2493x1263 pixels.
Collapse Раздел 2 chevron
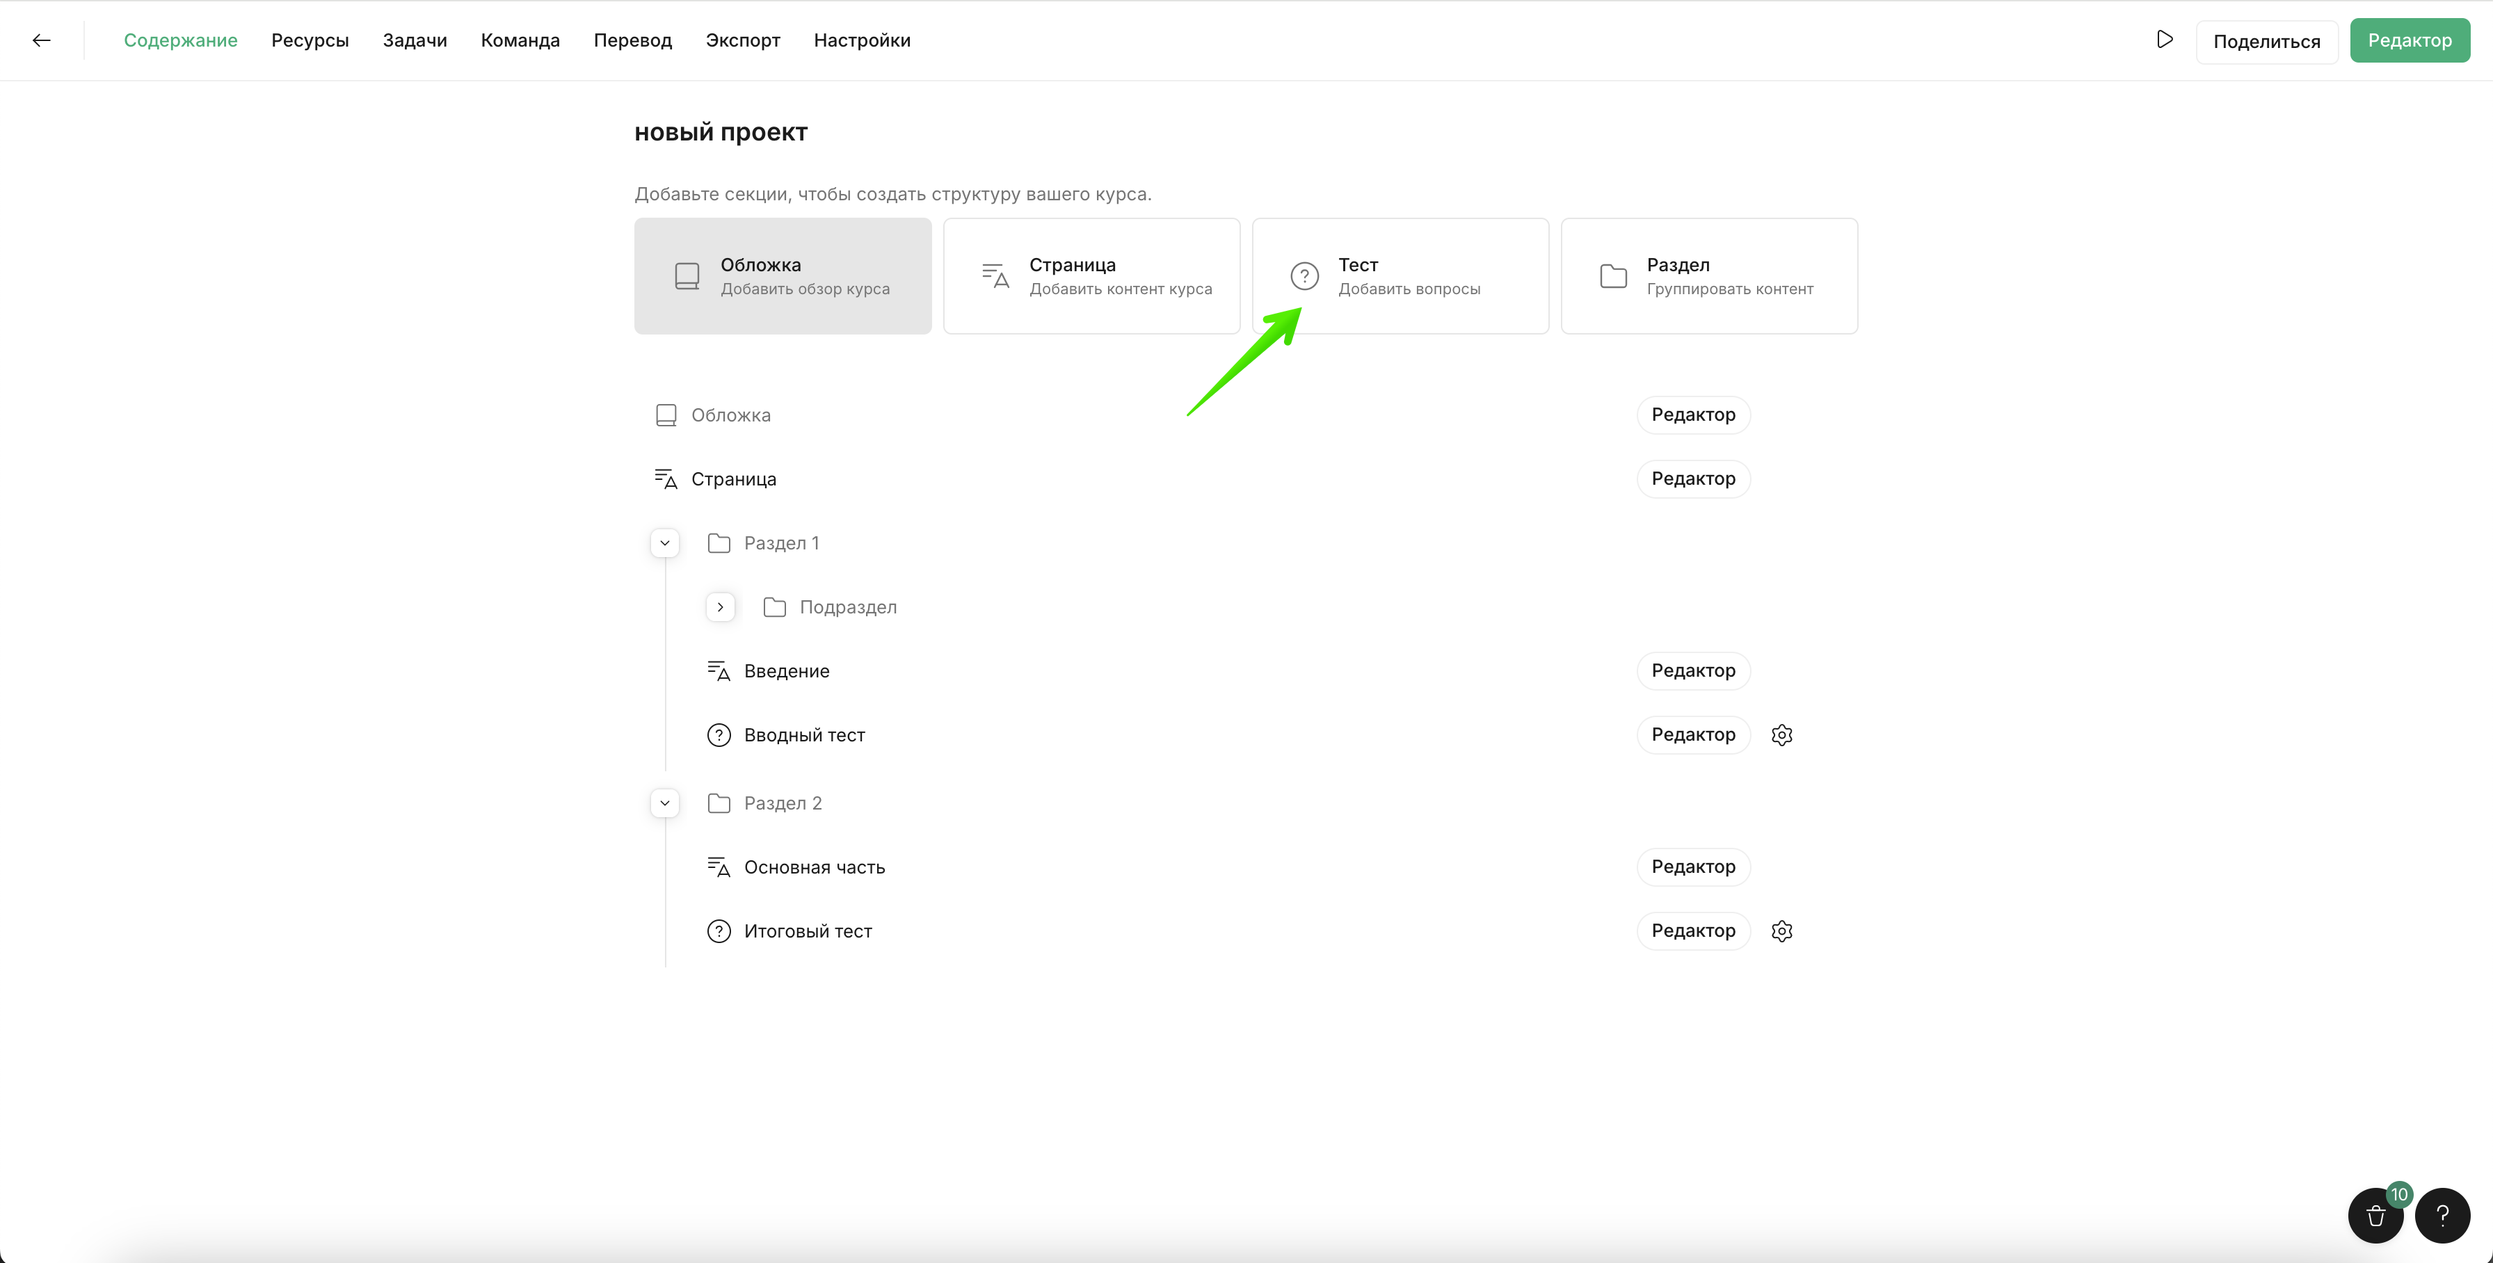665,803
